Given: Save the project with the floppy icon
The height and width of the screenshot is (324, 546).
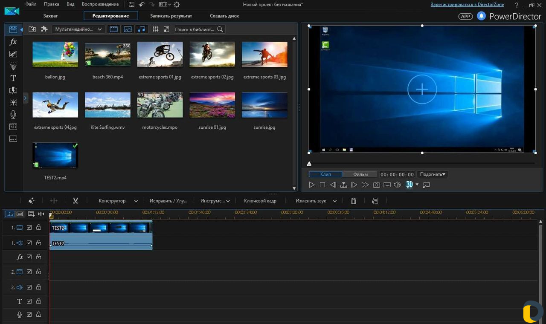Looking at the screenshot, I should point(131,4).
